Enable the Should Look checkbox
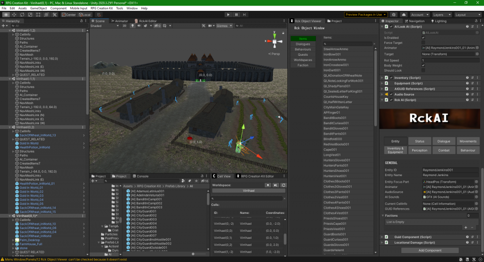This screenshot has height=262, width=484. [423, 70]
